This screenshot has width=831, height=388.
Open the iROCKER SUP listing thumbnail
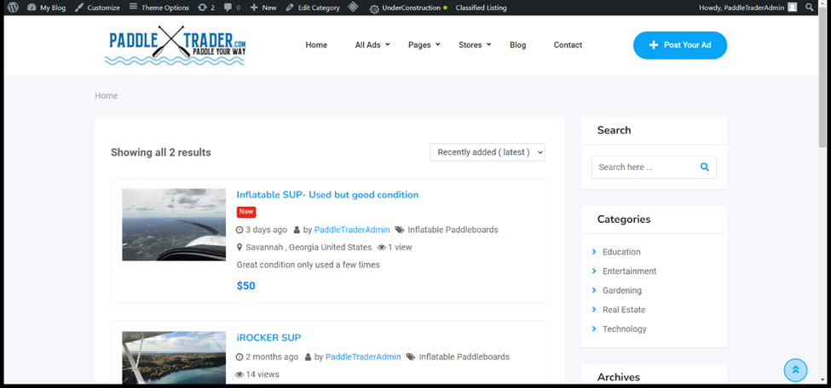[x=174, y=357]
